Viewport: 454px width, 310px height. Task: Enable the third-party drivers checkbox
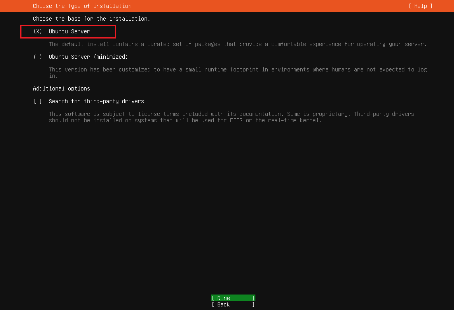pos(38,101)
